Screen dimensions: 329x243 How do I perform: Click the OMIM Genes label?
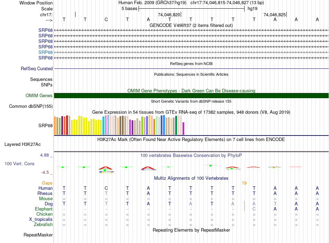(39, 95)
